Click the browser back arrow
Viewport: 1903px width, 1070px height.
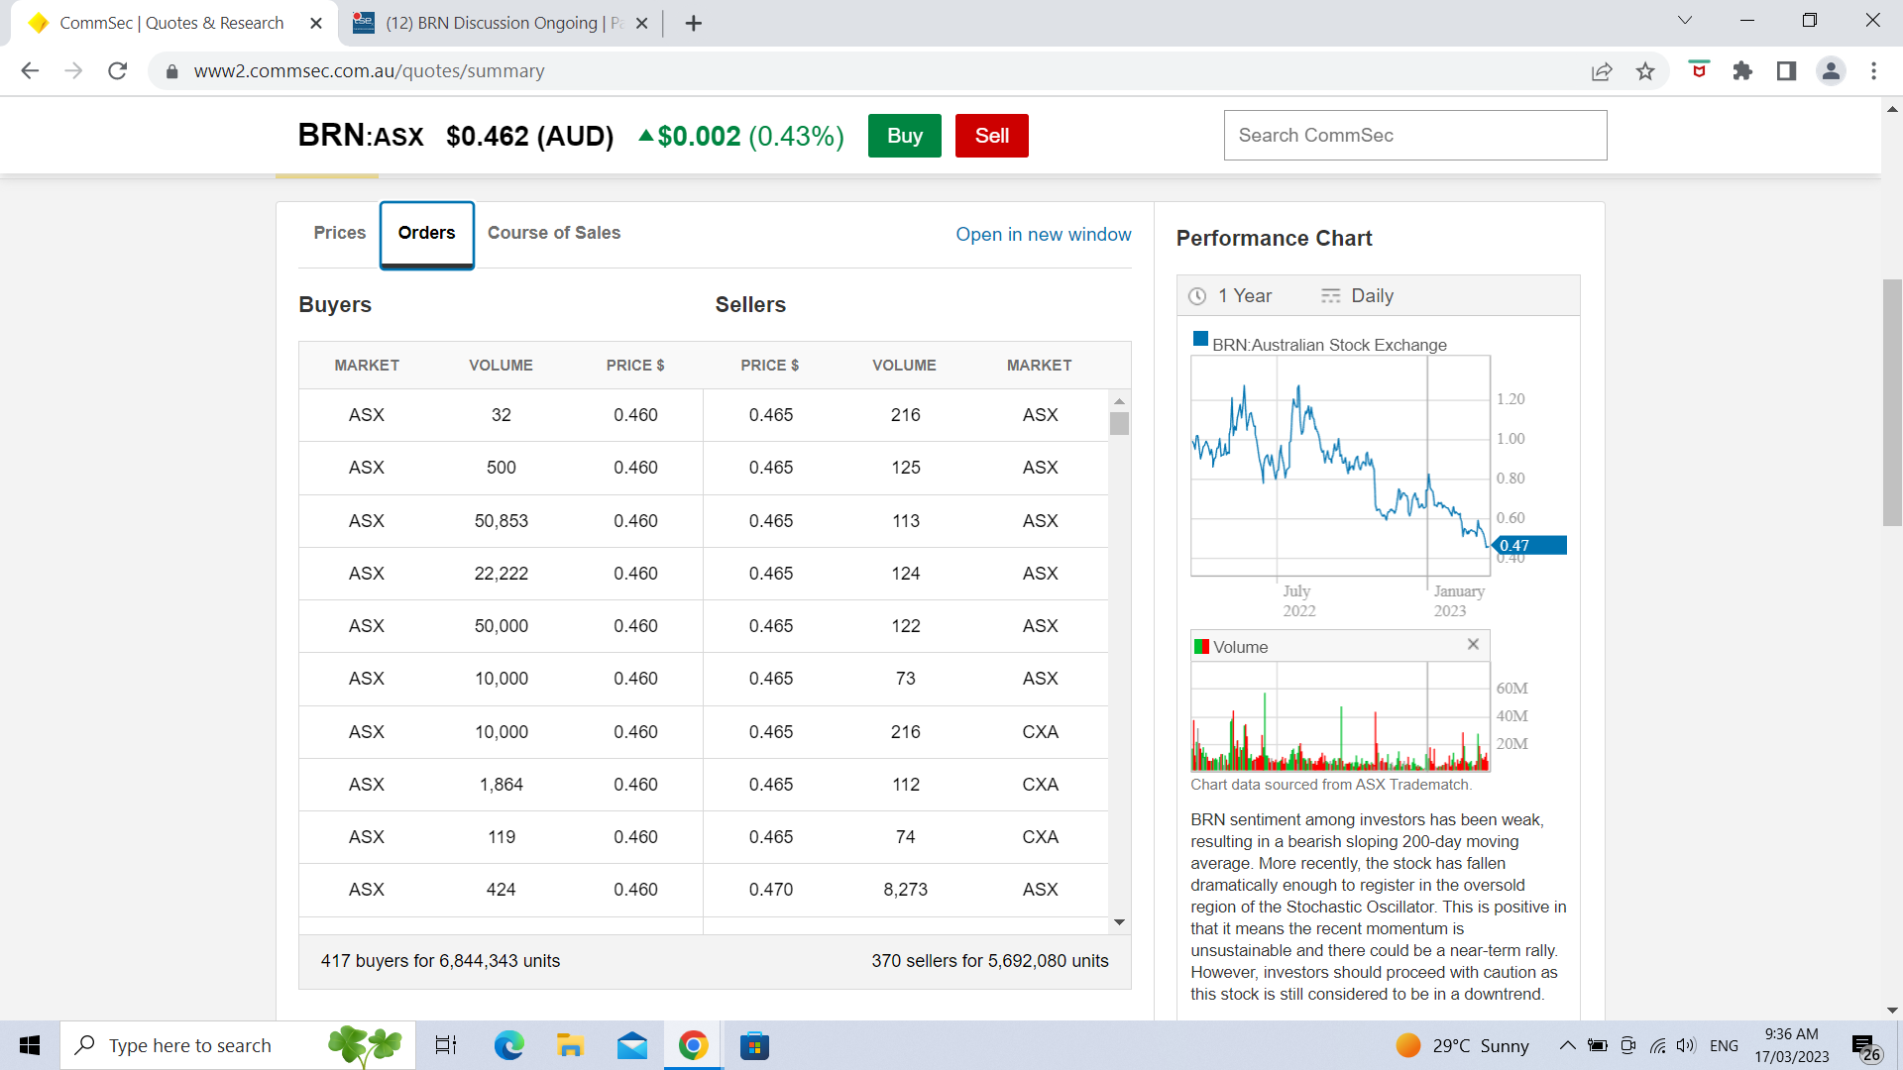30,70
